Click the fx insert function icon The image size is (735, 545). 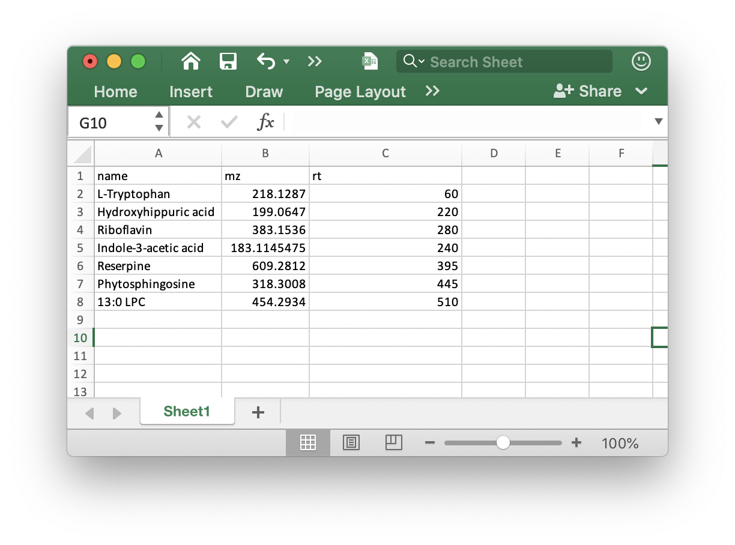(266, 122)
